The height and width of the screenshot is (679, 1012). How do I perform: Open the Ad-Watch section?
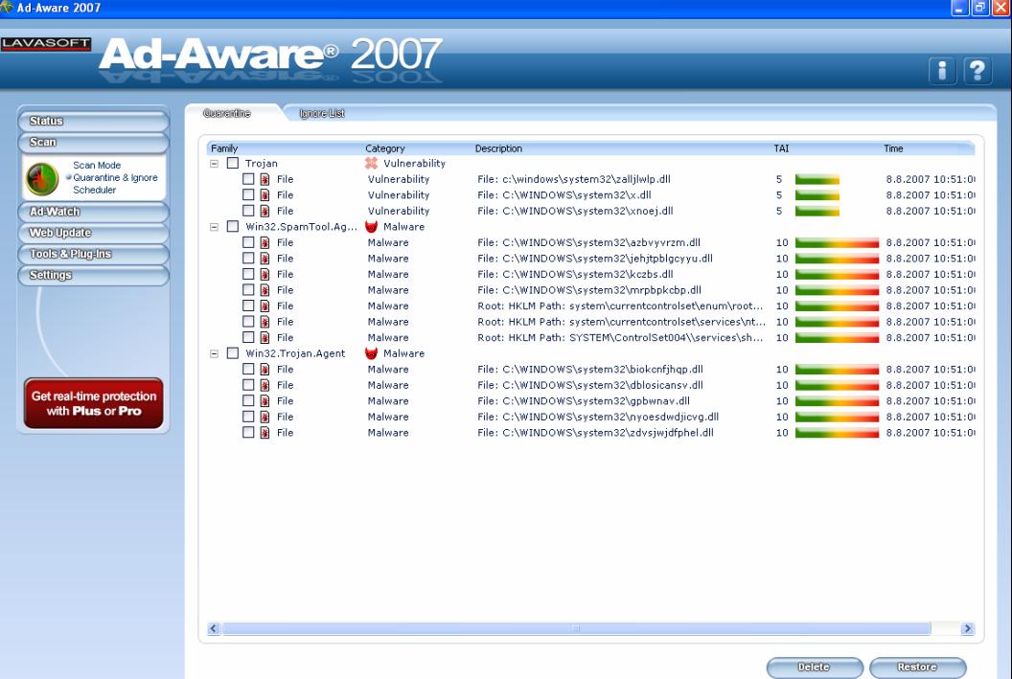click(x=94, y=213)
